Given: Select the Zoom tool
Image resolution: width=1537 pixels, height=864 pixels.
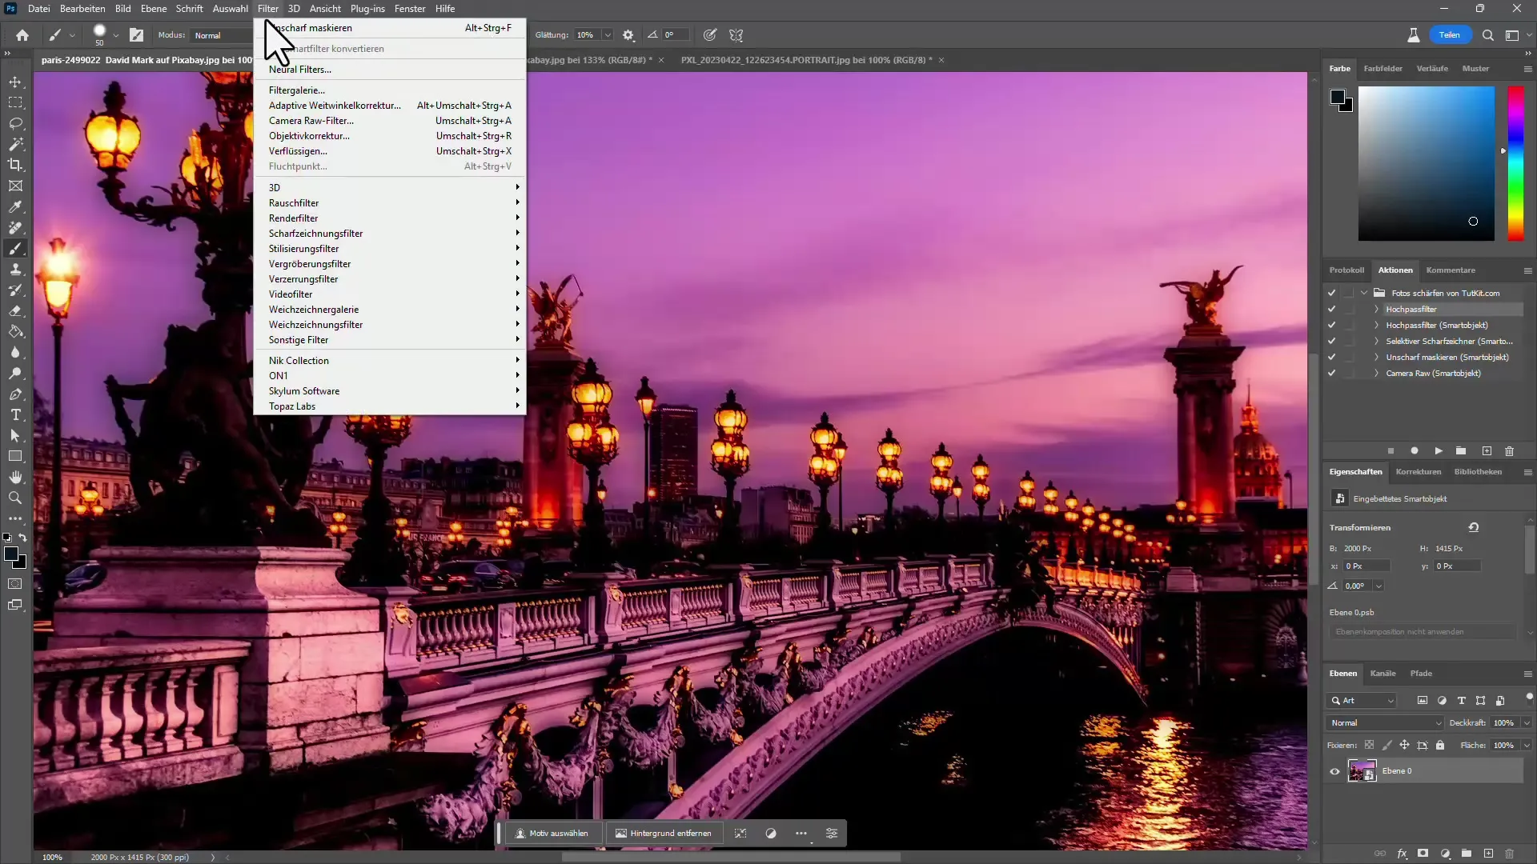Looking at the screenshot, I should point(15,498).
